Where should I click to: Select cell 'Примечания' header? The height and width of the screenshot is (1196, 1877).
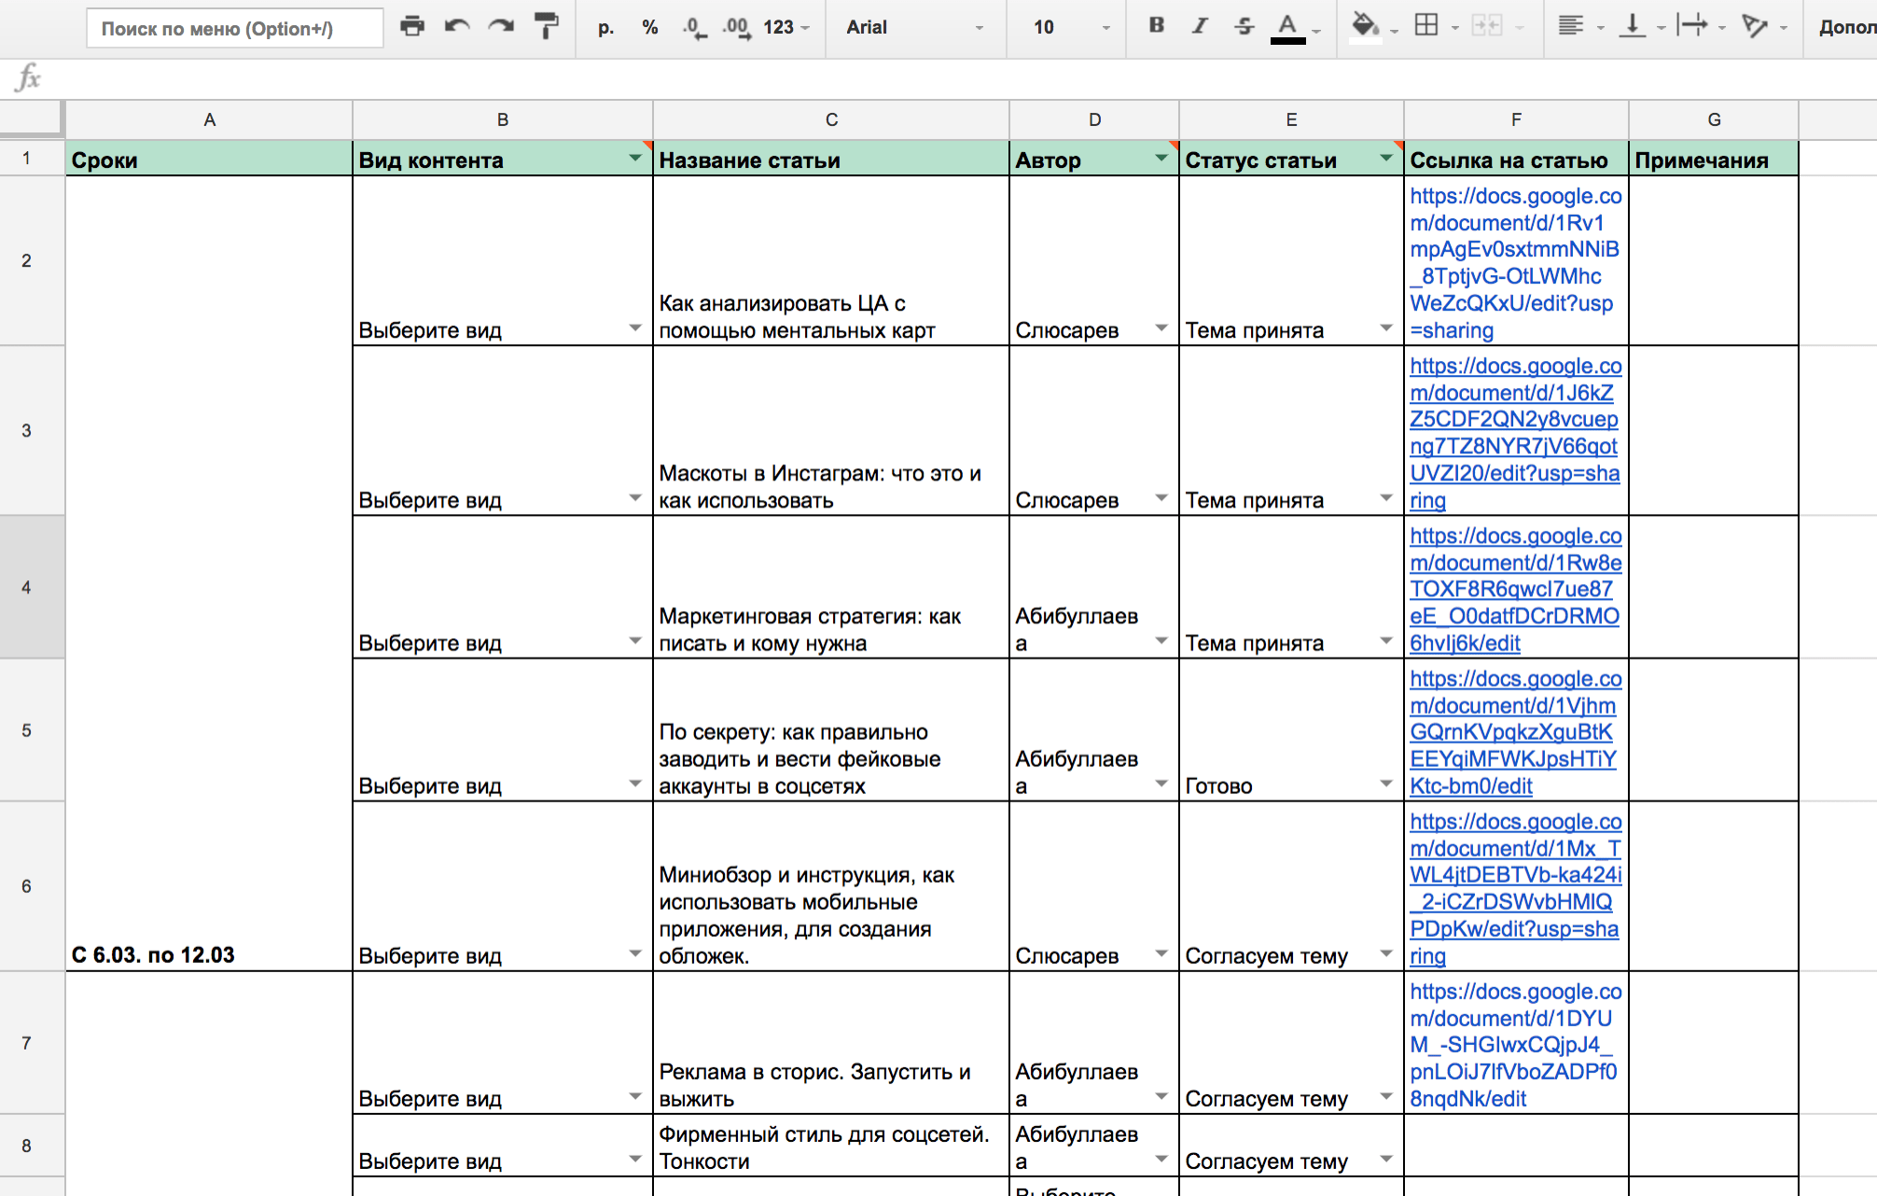tap(1714, 160)
